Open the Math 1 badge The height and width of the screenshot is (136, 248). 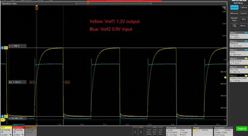31,131
